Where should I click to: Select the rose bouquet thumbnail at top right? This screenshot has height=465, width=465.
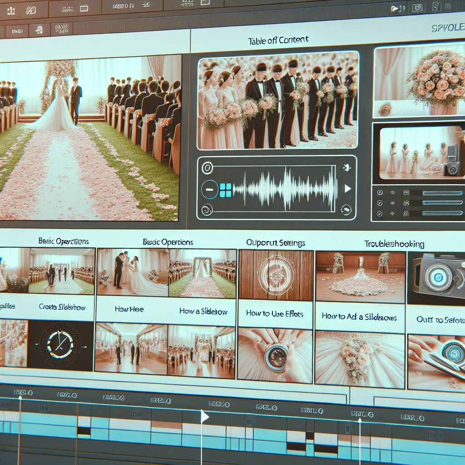coord(419,81)
